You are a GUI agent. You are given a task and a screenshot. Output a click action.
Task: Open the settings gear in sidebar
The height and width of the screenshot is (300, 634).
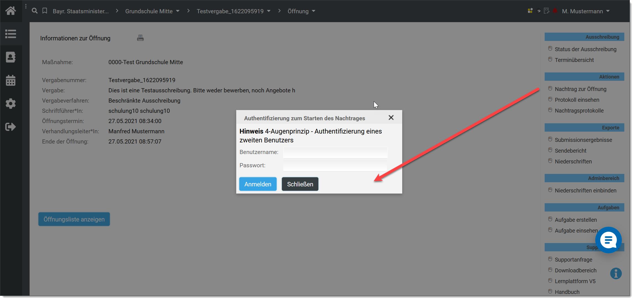click(11, 104)
